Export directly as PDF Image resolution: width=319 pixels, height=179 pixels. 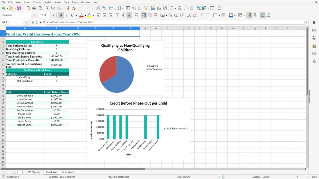[28, 8]
